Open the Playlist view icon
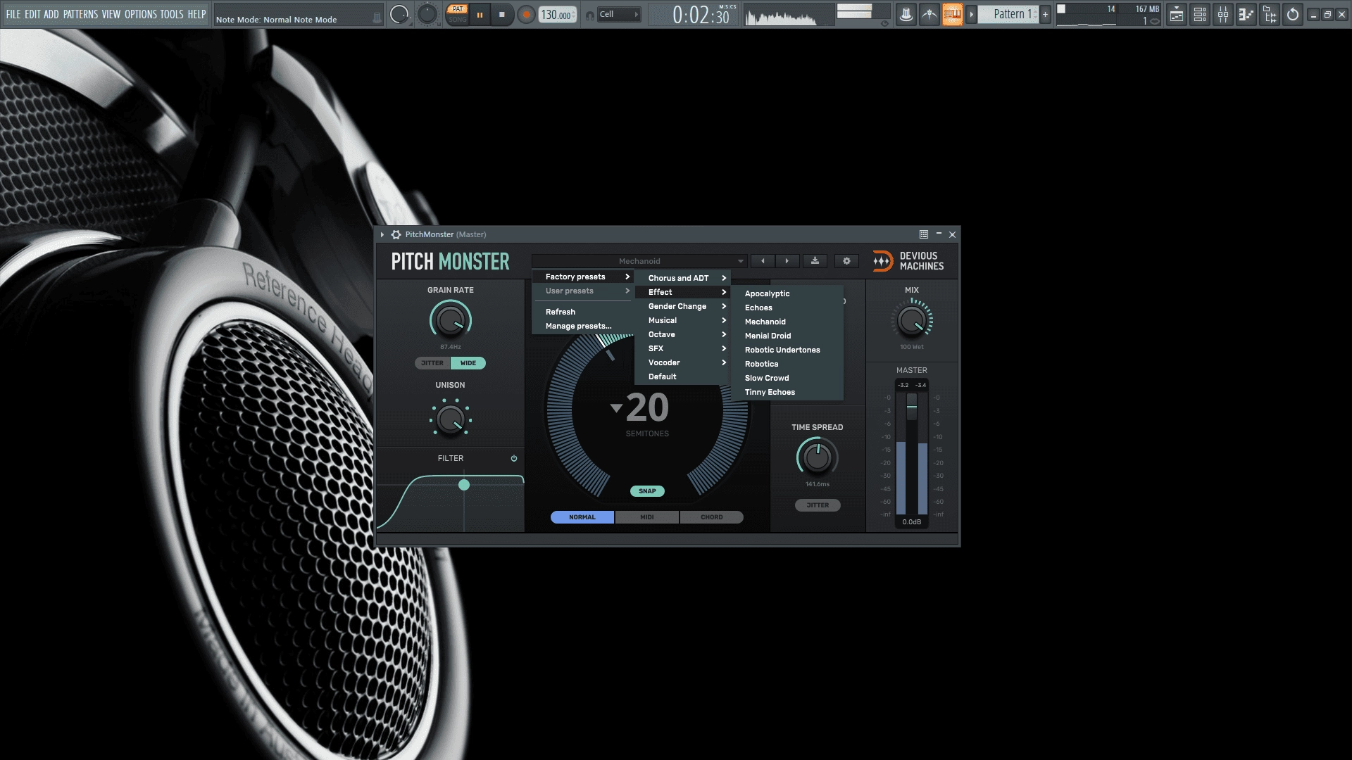The width and height of the screenshot is (1352, 760). [1177, 14]
